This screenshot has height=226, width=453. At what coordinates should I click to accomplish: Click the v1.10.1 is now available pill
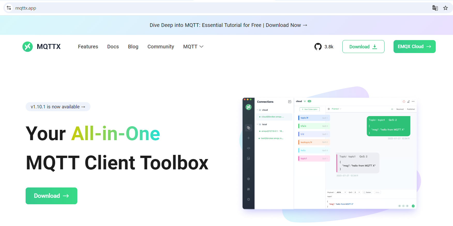click(x=58, y=107)
